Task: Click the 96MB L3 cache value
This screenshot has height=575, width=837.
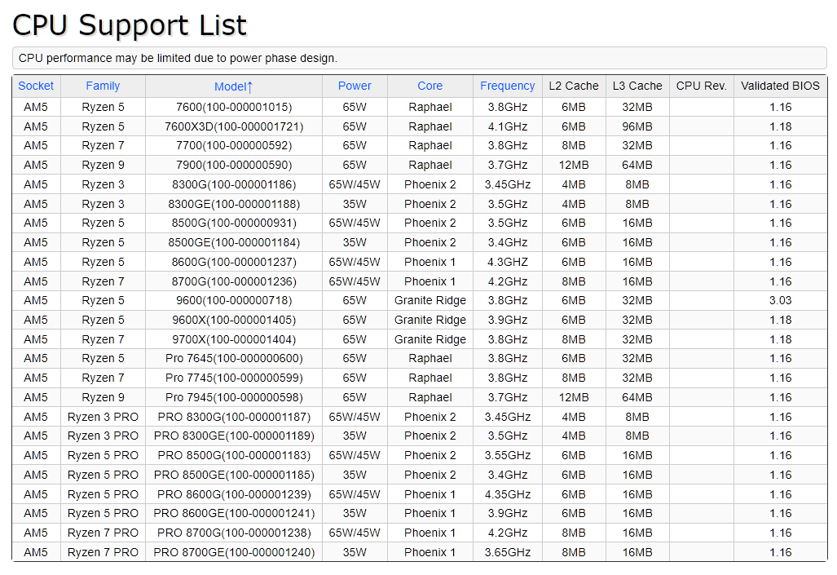Action: coord(637,126)
